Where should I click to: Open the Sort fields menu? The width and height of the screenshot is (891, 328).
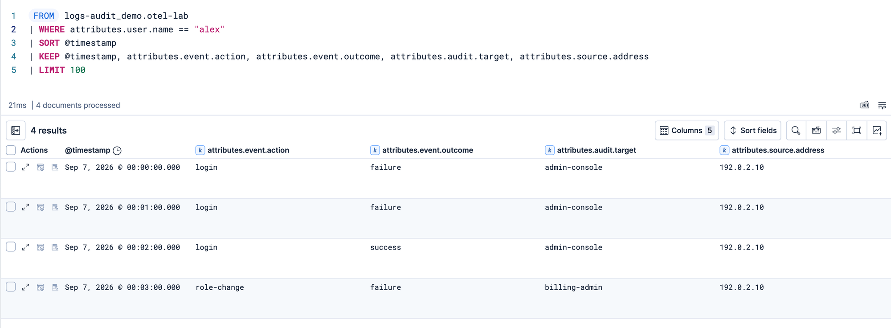752,131
